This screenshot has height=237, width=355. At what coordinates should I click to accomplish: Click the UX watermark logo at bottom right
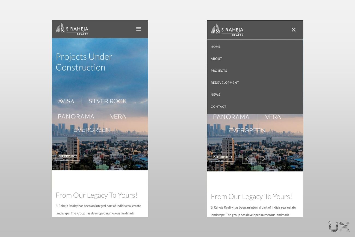339,226
